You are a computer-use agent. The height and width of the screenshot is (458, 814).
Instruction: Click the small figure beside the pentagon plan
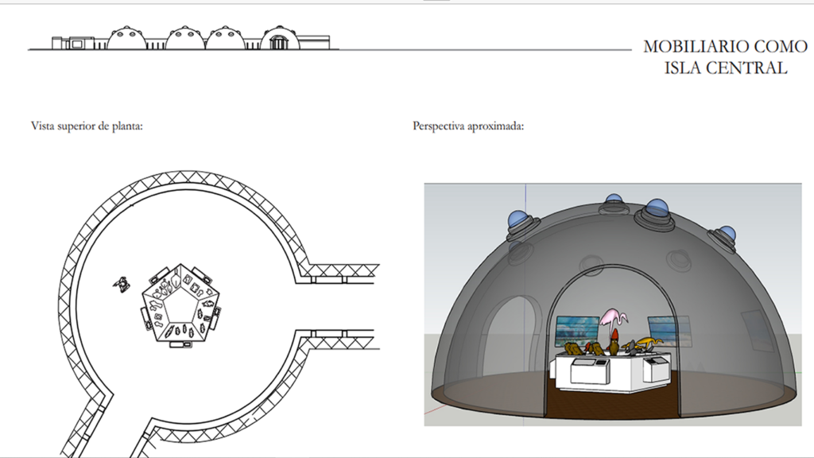pyautogui.click(x=122, y=284)
